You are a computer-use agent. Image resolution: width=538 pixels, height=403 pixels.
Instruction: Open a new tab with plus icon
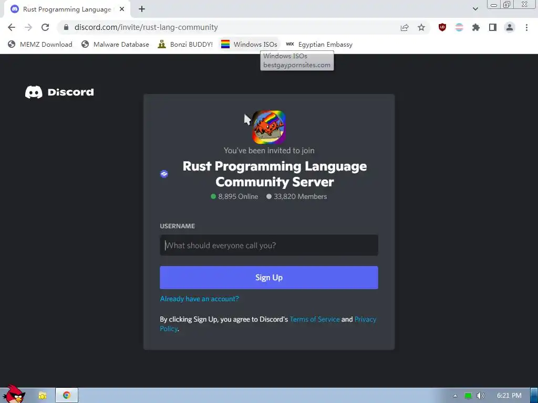pyautogui.click(x=142, y=9)
